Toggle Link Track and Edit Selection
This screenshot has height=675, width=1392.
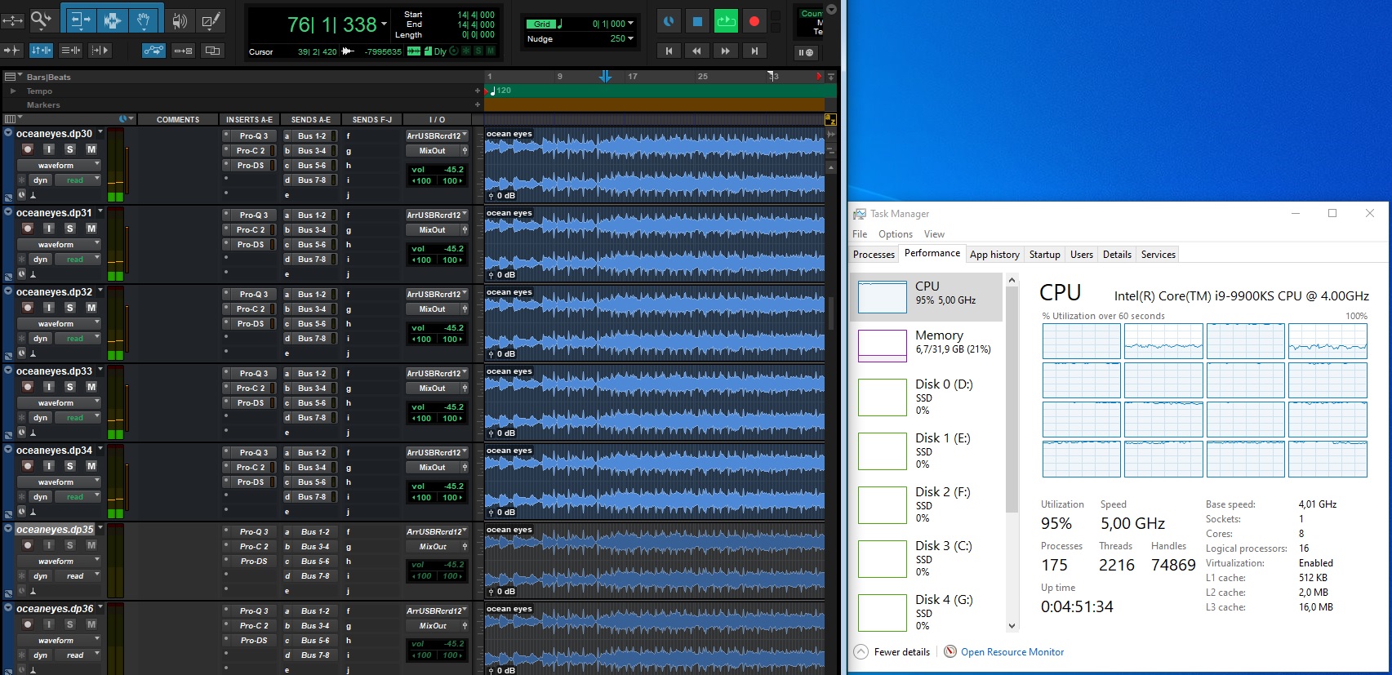click(70, 51)
